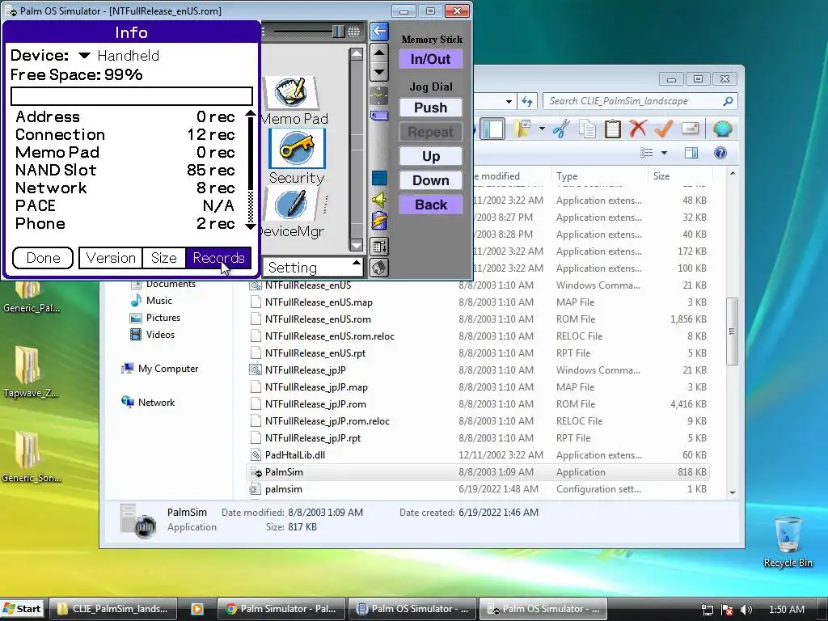828x621 pixels.
Task: Click the teal shell globe icon
Action: point(722,129)
